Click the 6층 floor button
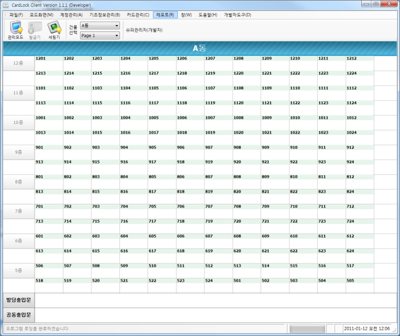The width and height of the screenshot is (400, 336). tap(19, 241)
